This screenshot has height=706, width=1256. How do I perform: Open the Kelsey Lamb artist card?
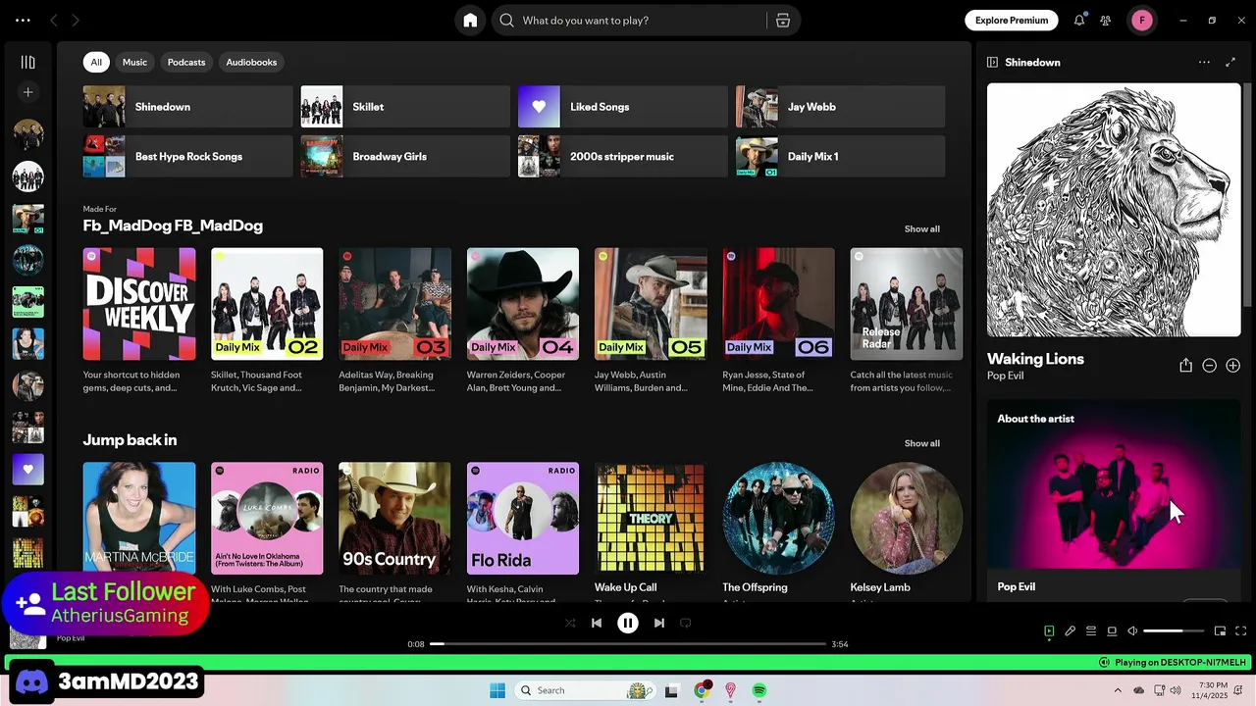[x=907, y=529]
